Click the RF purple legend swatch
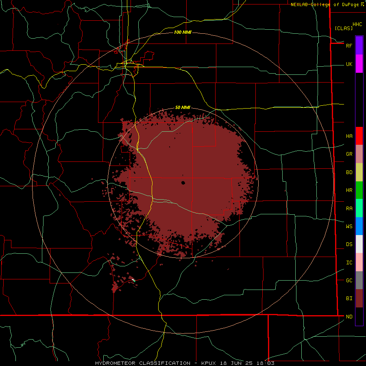Viewport: 366px width, 366px height. point(359,46)
